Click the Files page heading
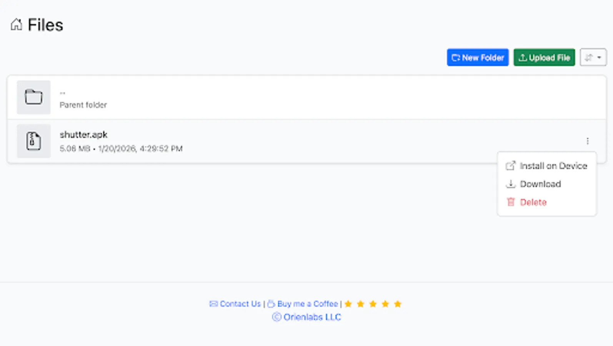The image size is (613, 346). tap(45, 25)
